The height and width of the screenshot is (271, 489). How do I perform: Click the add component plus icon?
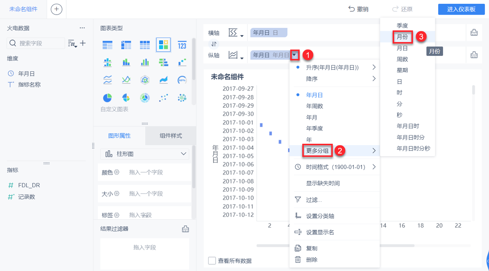click(56, 9)
